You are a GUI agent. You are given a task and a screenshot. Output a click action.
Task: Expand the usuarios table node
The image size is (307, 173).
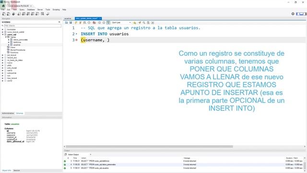(x=9, y=45)
